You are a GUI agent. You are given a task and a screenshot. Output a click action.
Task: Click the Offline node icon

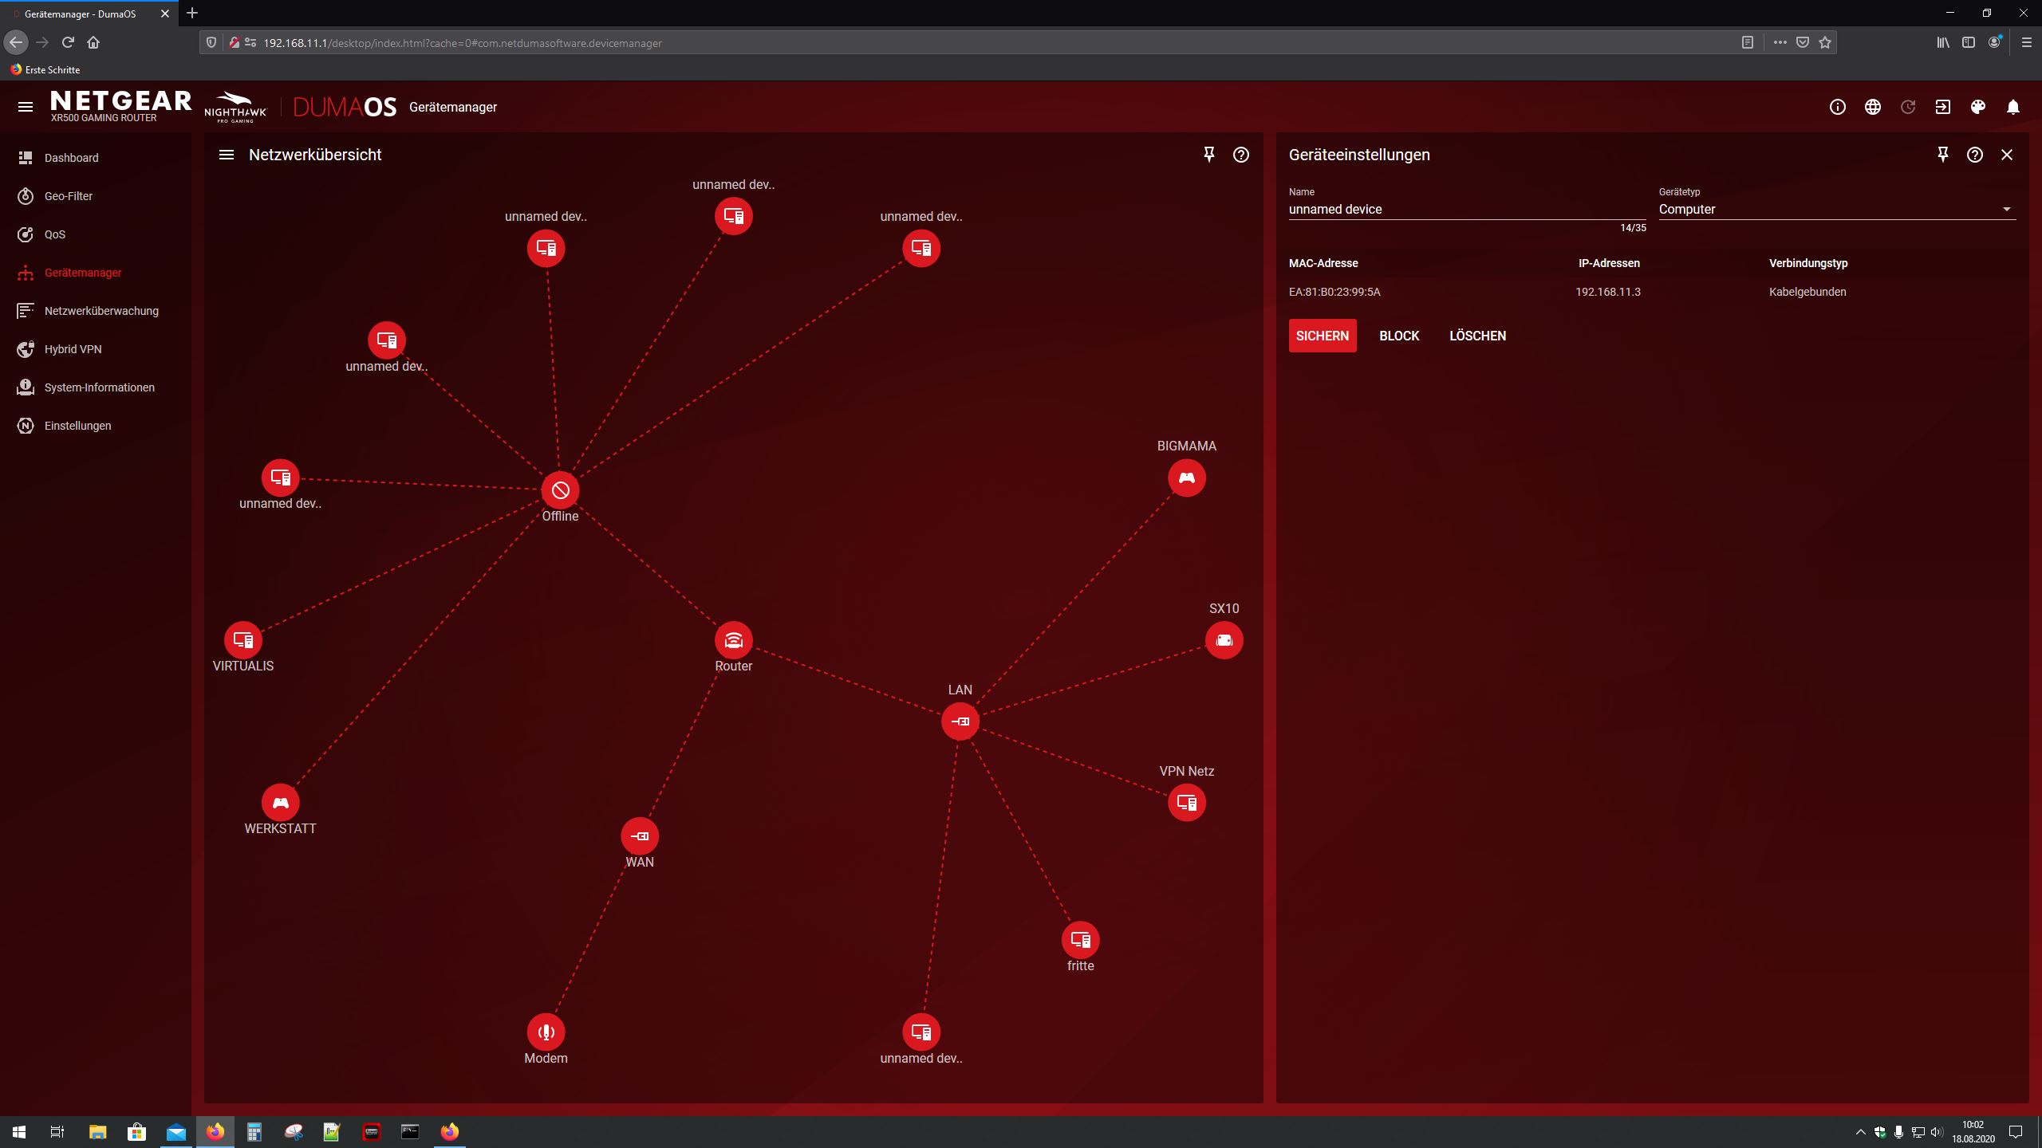pyautogui.click(x=560, y=490)
